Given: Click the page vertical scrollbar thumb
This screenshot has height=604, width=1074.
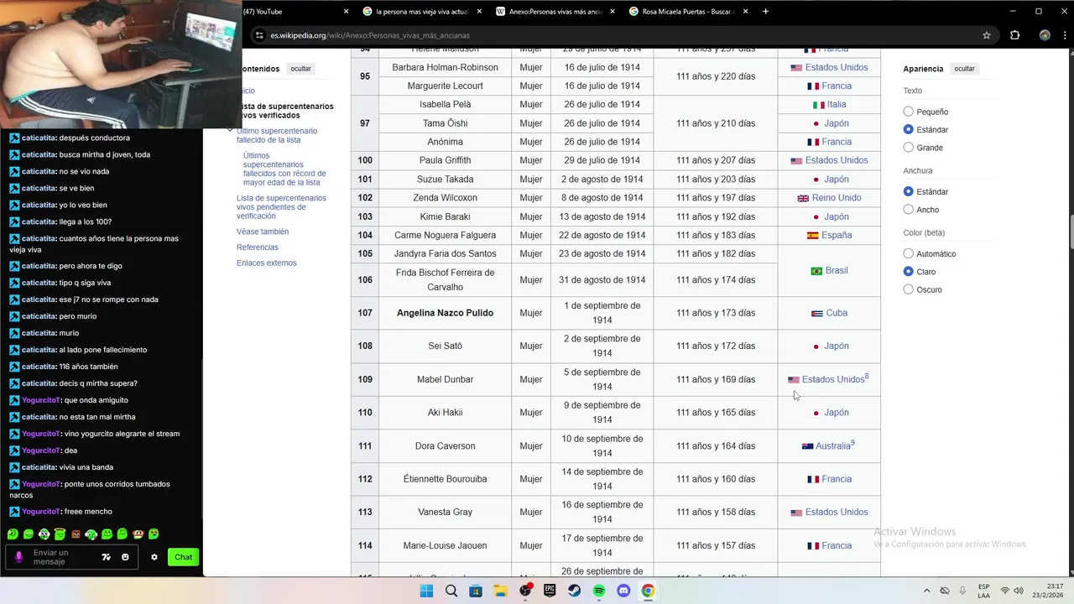Looking at the screenshot, I should 1070,232.
